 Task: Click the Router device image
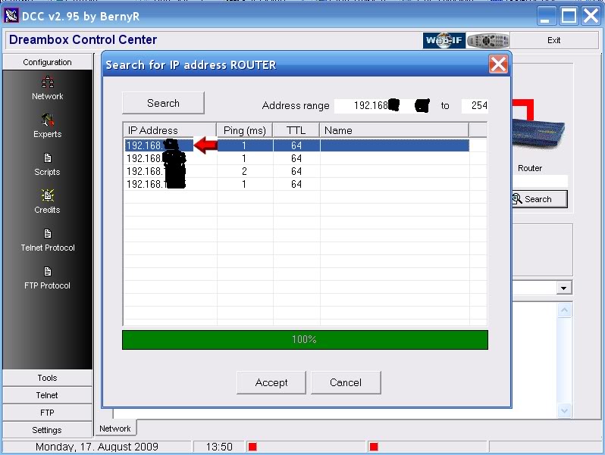[x=538, y=133]
